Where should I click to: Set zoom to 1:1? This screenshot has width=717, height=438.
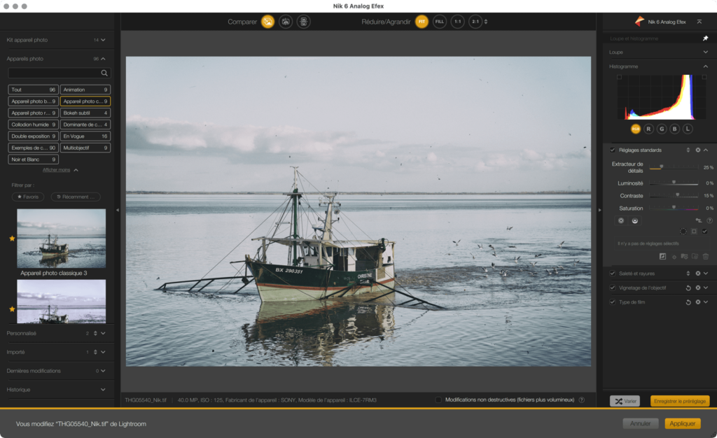(457, 22)
